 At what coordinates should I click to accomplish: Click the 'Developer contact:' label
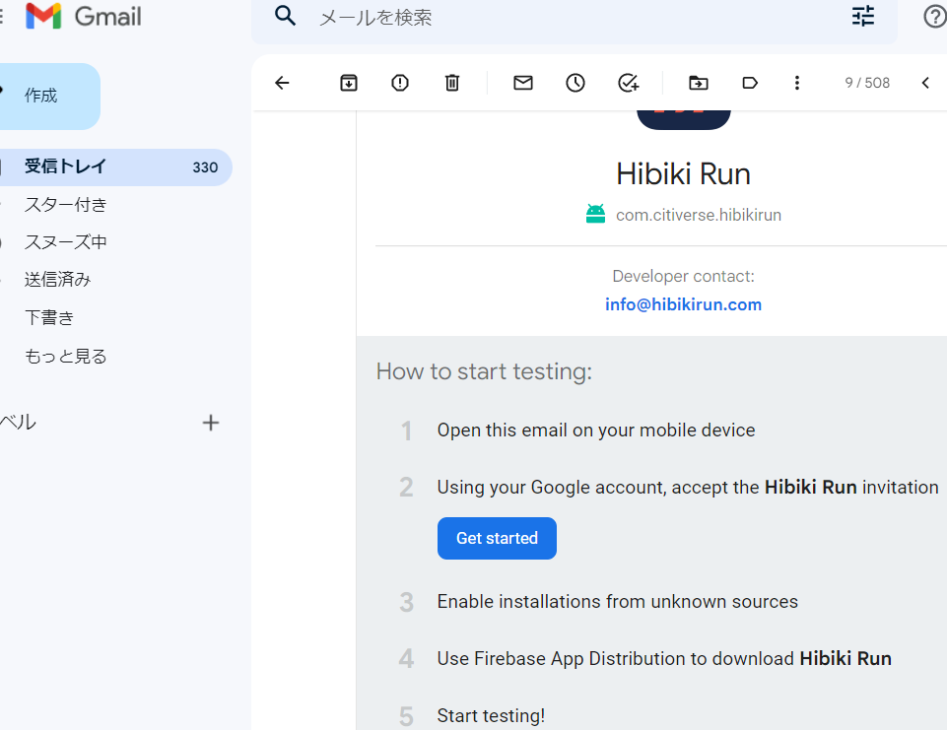point(683,276)
